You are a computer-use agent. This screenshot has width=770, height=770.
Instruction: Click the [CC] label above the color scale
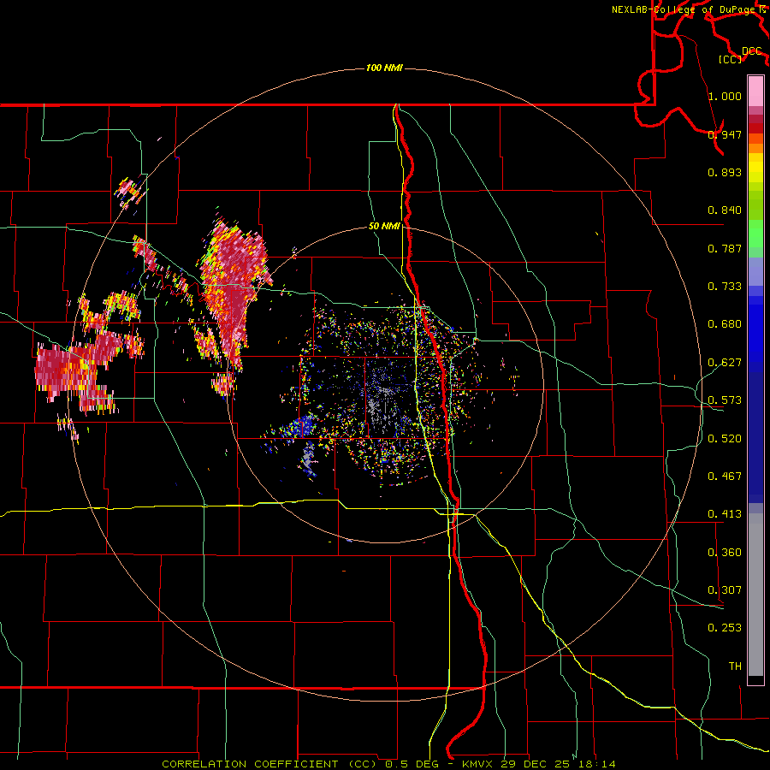click(x=731, y=59)
